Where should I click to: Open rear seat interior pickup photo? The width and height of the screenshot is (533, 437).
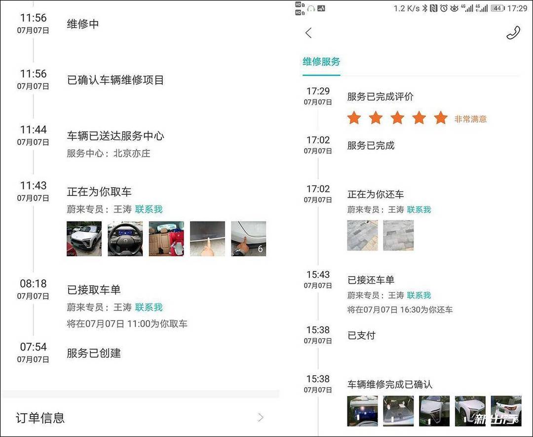tap(166, 238)
